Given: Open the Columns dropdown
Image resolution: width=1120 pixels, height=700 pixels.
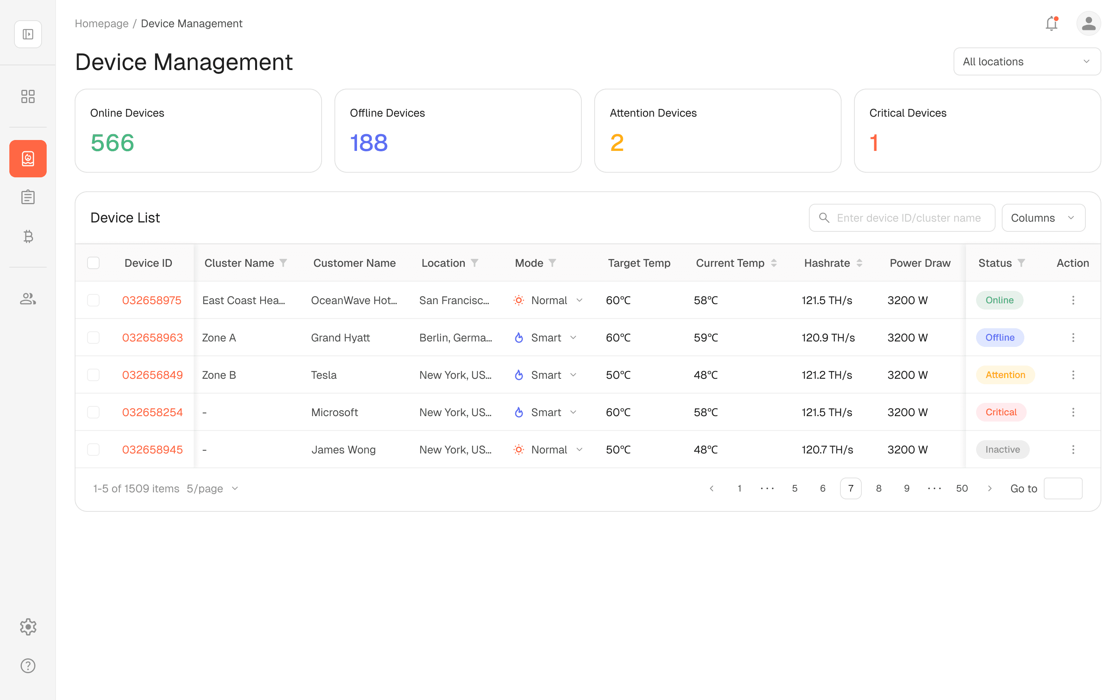Looking at the screenshot, I should [x=1043, y=218].
